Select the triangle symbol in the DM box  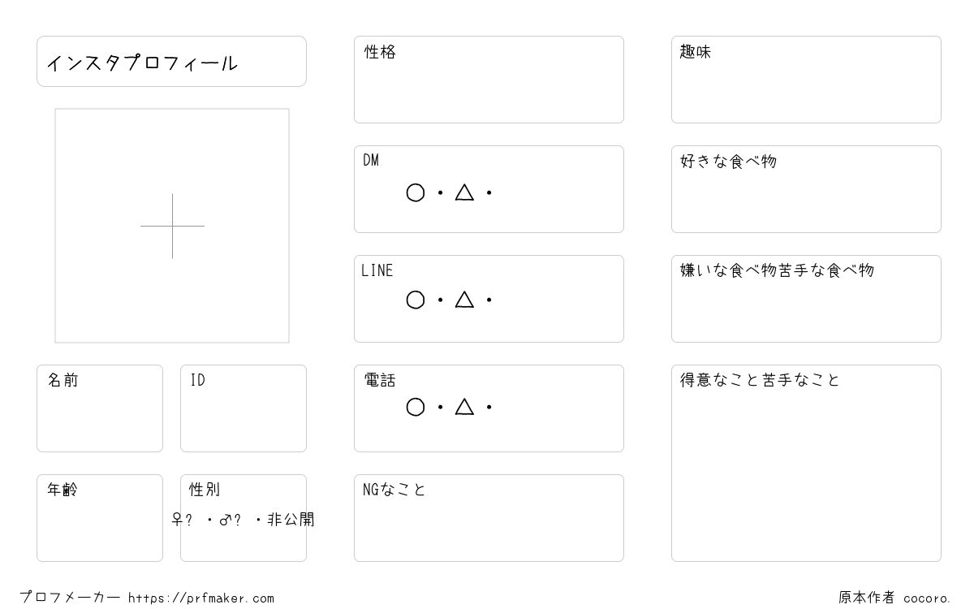[x=464, y=192]
